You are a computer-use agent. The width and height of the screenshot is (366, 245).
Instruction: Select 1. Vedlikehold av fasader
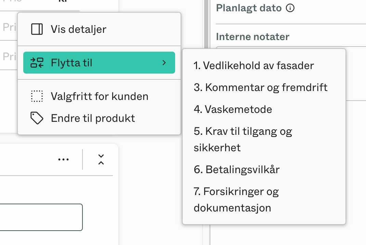pos(254,66)
